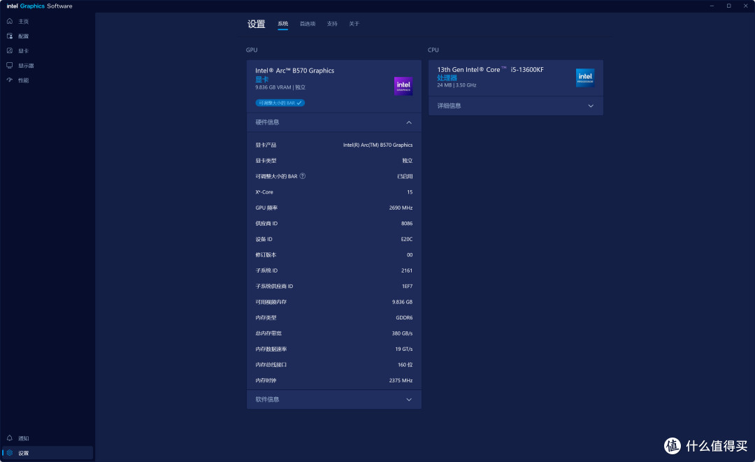Screen dimensions: 755x462
Task: Open the profiles (配置) sidebar icon
Action: (10, 36)
